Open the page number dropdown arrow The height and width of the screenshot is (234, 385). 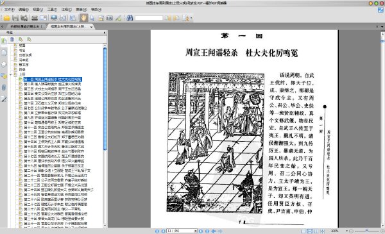196,231
